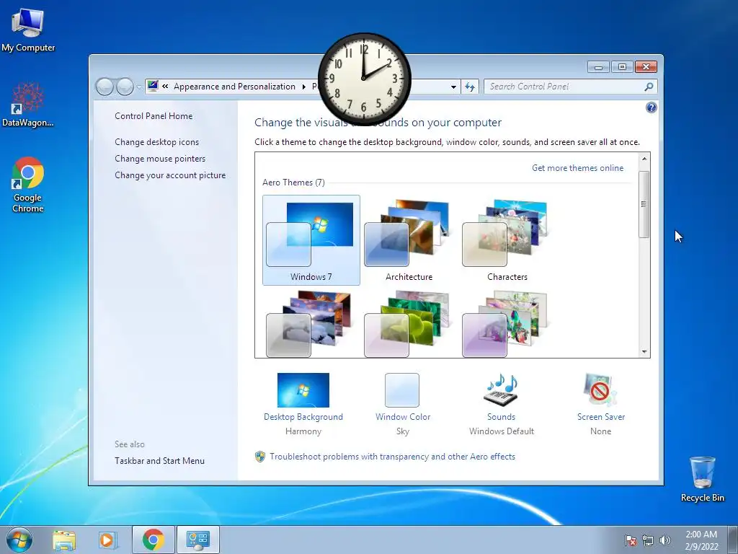Open Change desktop icons link
Screen dimensions: 738x554
[x=156, y=142]
